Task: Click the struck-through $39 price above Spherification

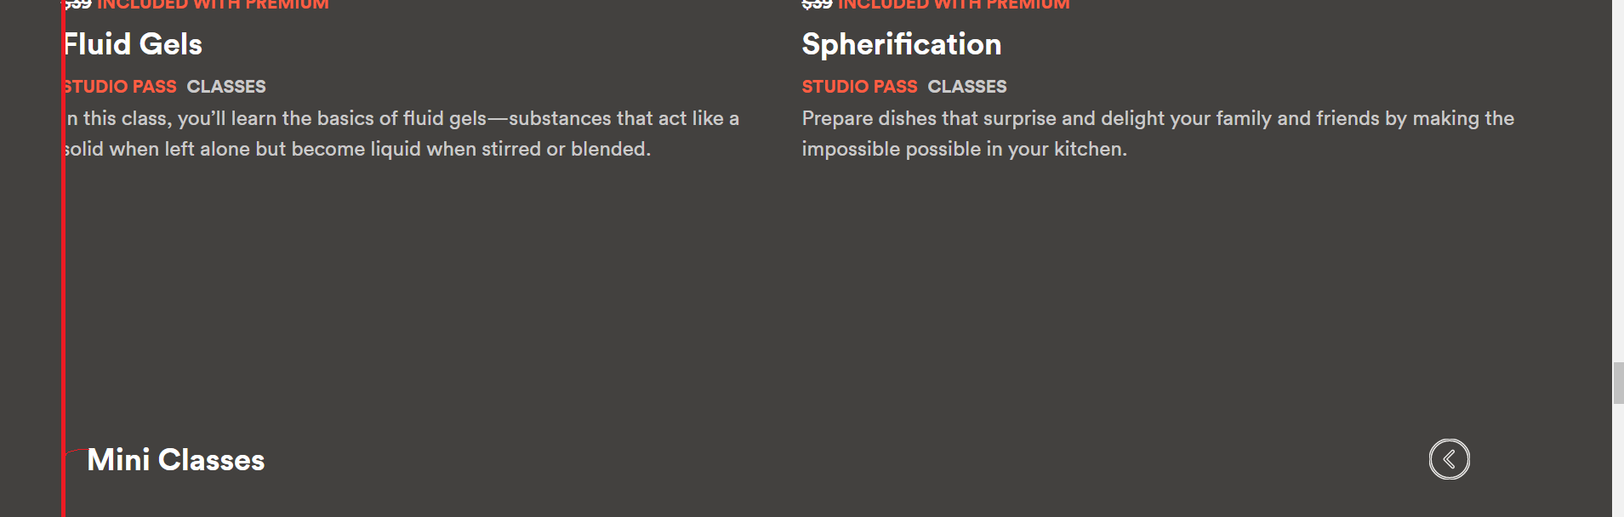Action: [x=817, y=5]
